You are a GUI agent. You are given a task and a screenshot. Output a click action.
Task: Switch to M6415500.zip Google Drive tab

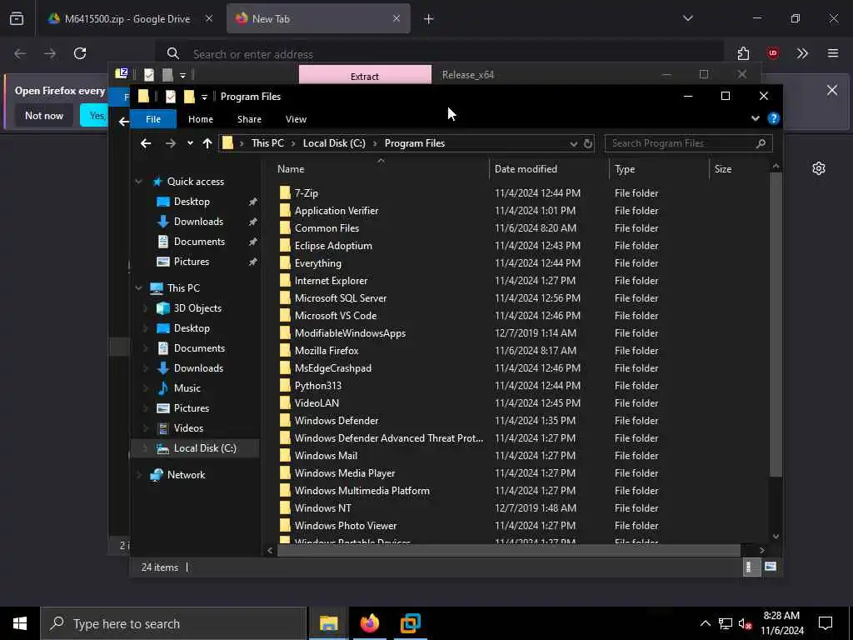pos(127,19)
